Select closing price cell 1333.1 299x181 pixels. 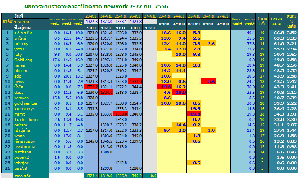[x=121, y=21]
